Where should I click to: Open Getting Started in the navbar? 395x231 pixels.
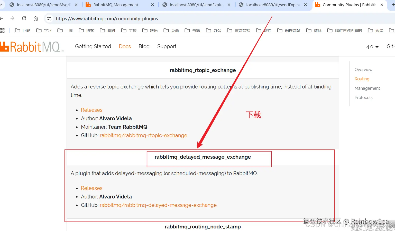93,46
